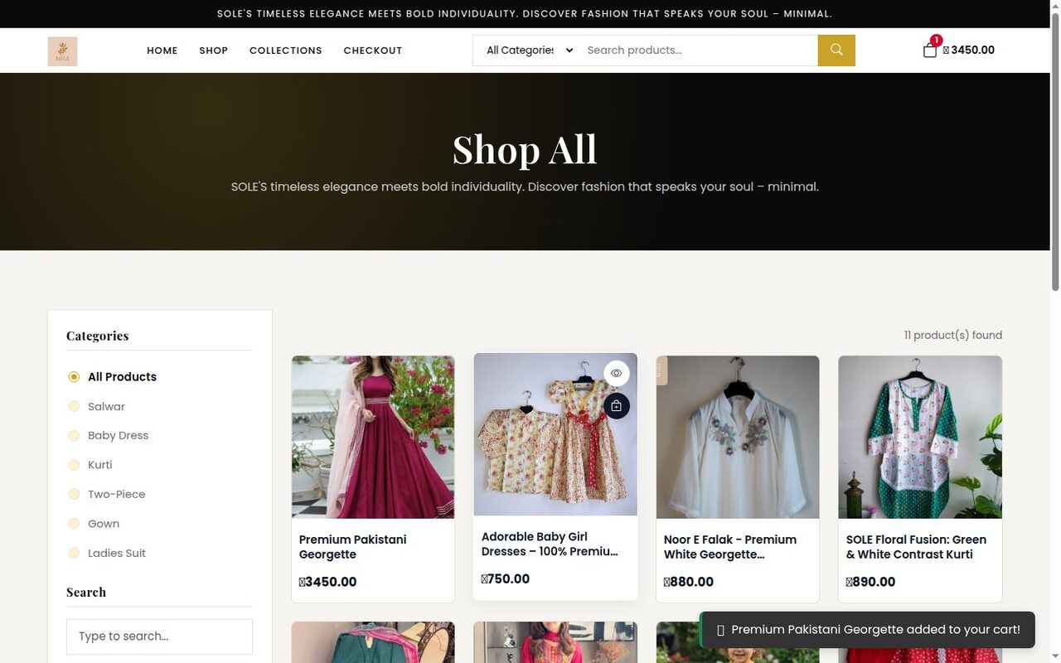Click the added to your cart notification

(868, 630)
